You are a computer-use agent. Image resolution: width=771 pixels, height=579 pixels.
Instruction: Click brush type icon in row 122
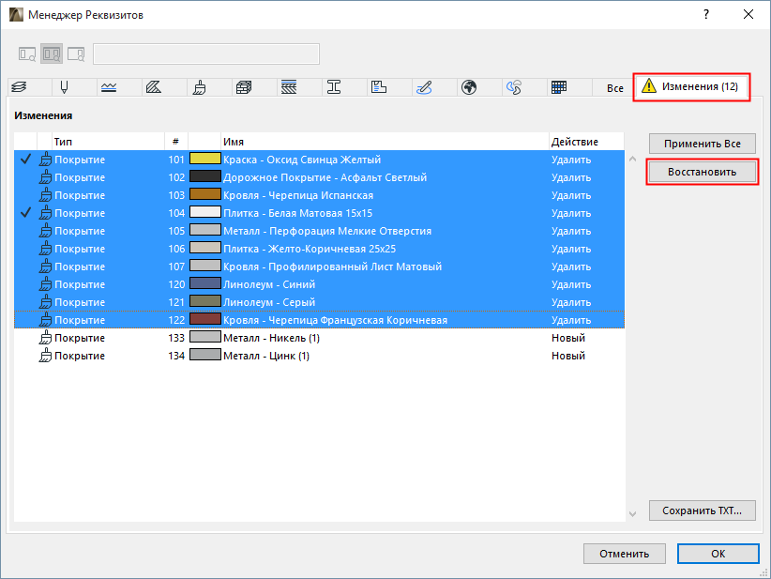(x=45, y=320)
